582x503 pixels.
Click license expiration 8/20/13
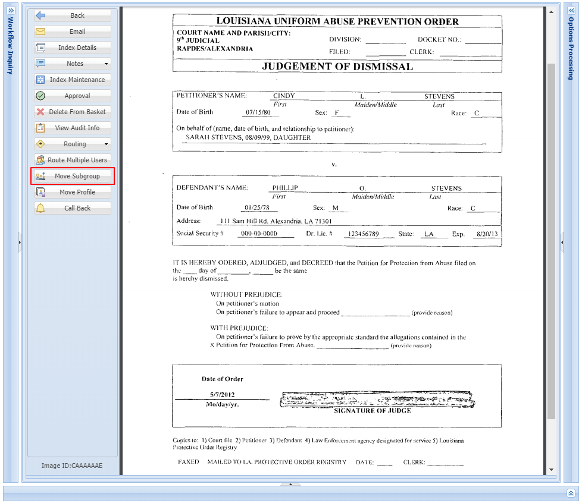(x=487, y=234)
